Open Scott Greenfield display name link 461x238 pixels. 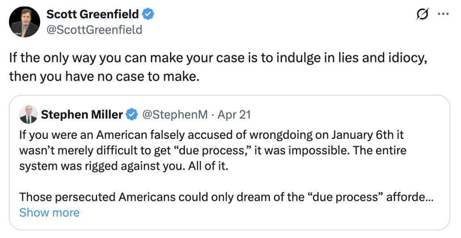tap(93, 14)
